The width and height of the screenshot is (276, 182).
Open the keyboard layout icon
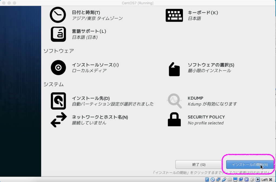(174, 15)
